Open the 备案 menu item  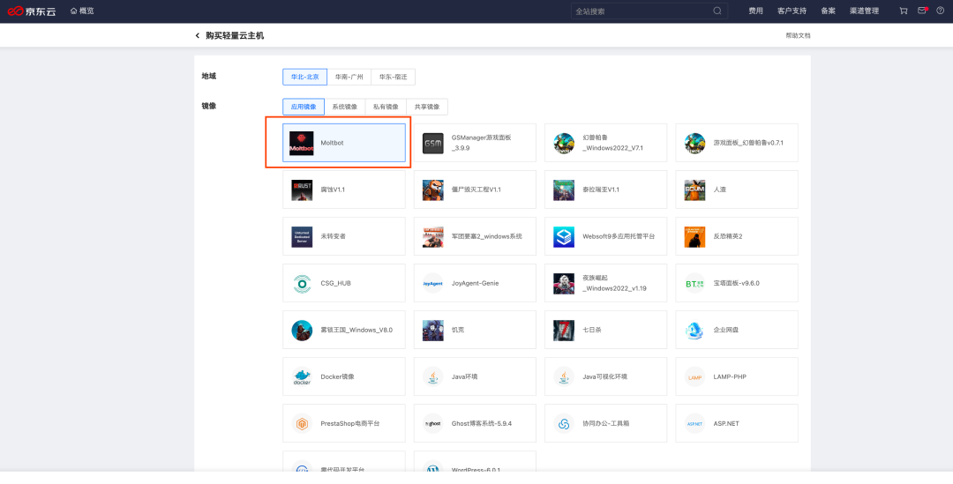pyautogui.click(x=828, y=11)
